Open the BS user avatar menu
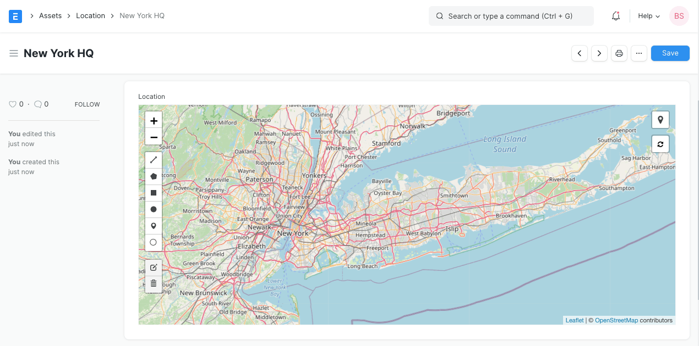This screenshot has width=699, height=346. point(679,16)
